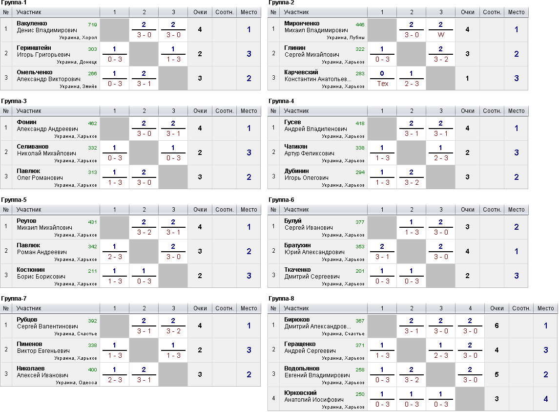This screenshot has width=559, height=412.
Task: Click the Очки column header in Группа-4
Action: pos(467,111)
